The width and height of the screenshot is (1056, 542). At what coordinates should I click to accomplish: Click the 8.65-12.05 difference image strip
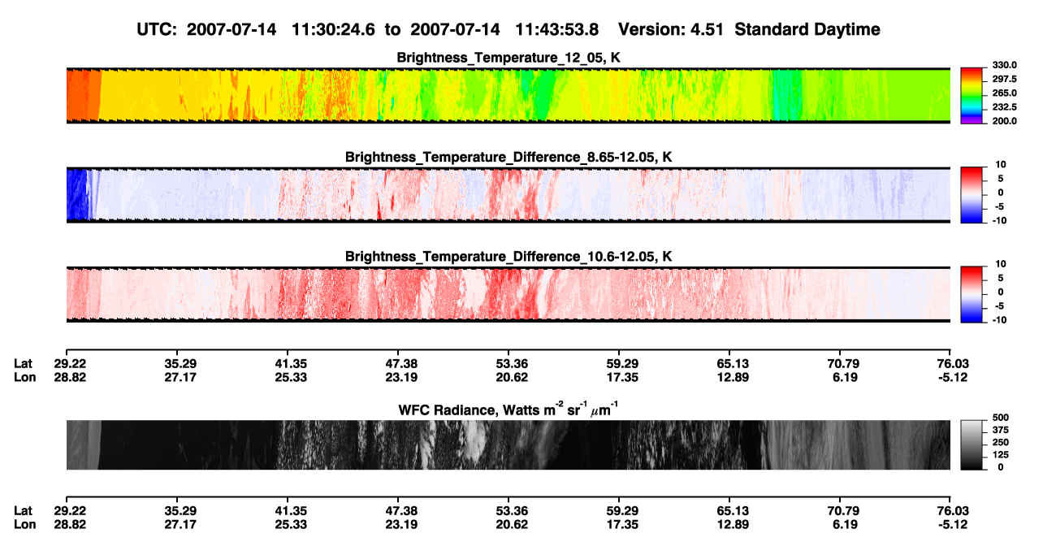509,195
